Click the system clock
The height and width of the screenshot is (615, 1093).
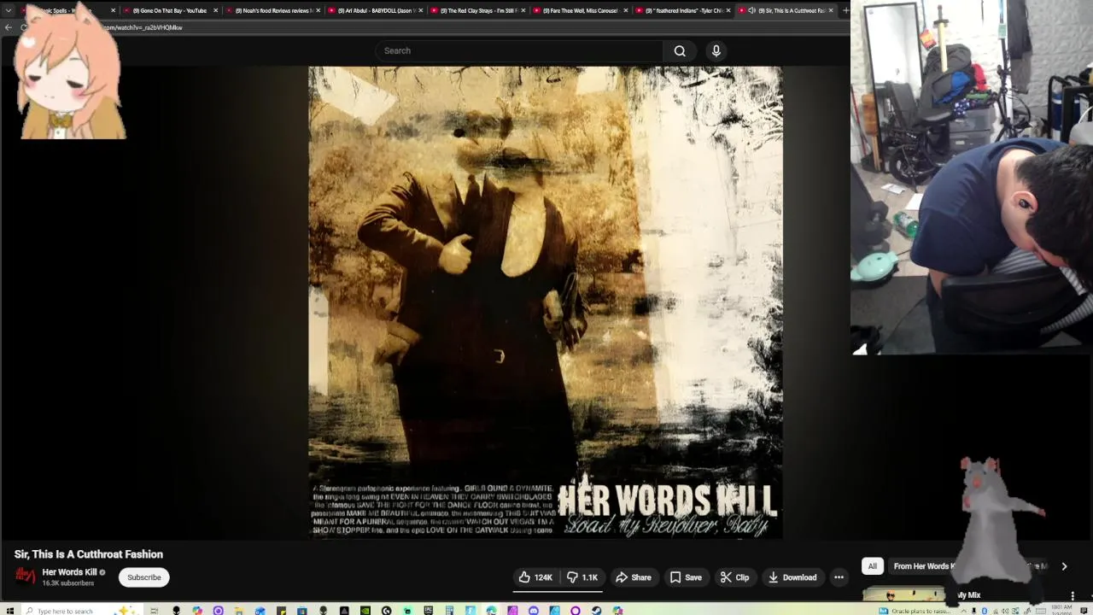coord(1061,610)
